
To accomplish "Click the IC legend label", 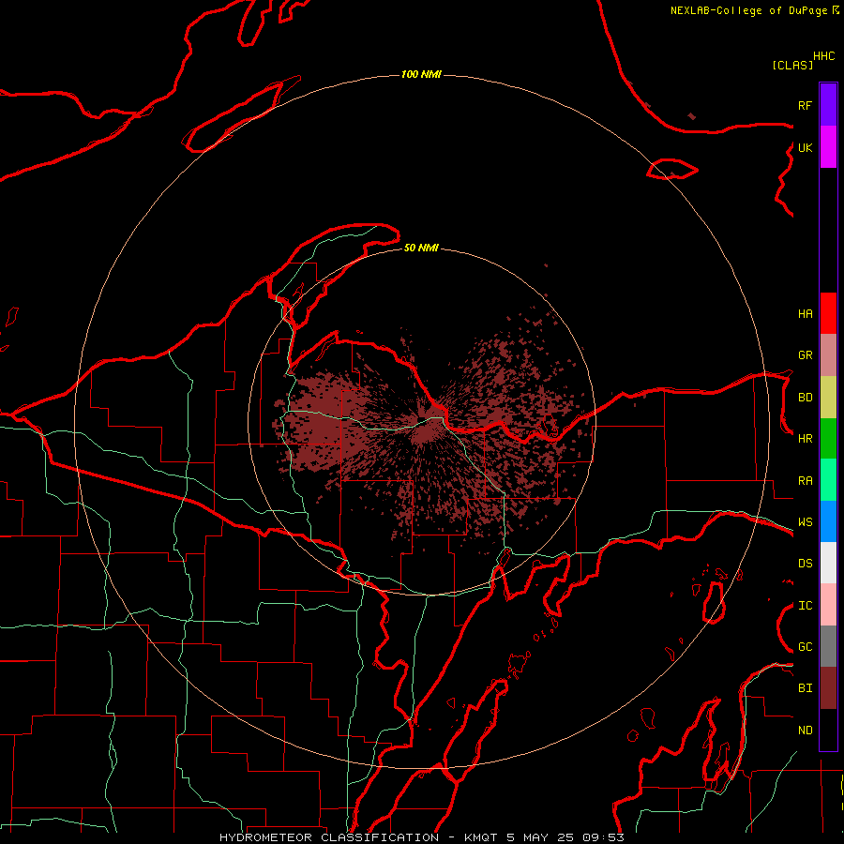I will [805, 606].
